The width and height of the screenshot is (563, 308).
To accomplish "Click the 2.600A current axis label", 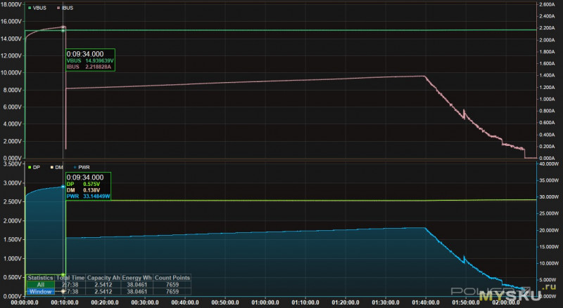I will coord(547,5).
